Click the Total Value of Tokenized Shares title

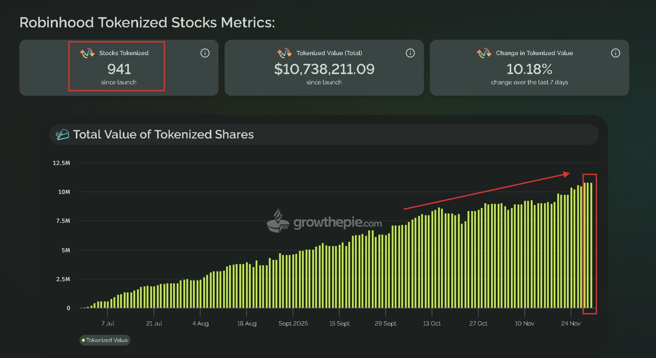163,135
